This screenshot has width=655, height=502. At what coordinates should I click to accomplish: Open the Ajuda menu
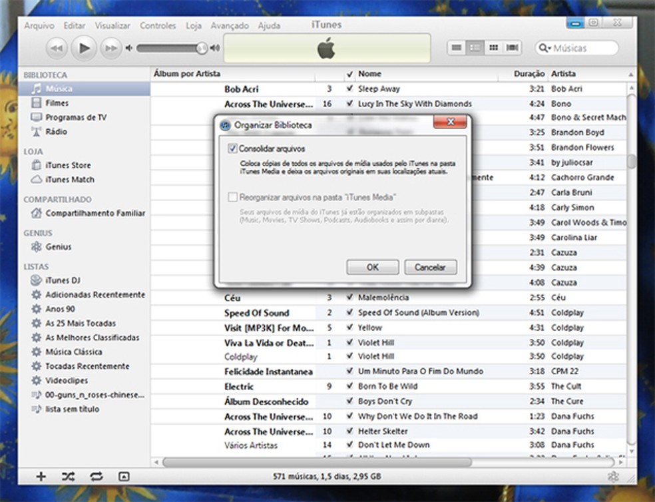click(269, 25)
